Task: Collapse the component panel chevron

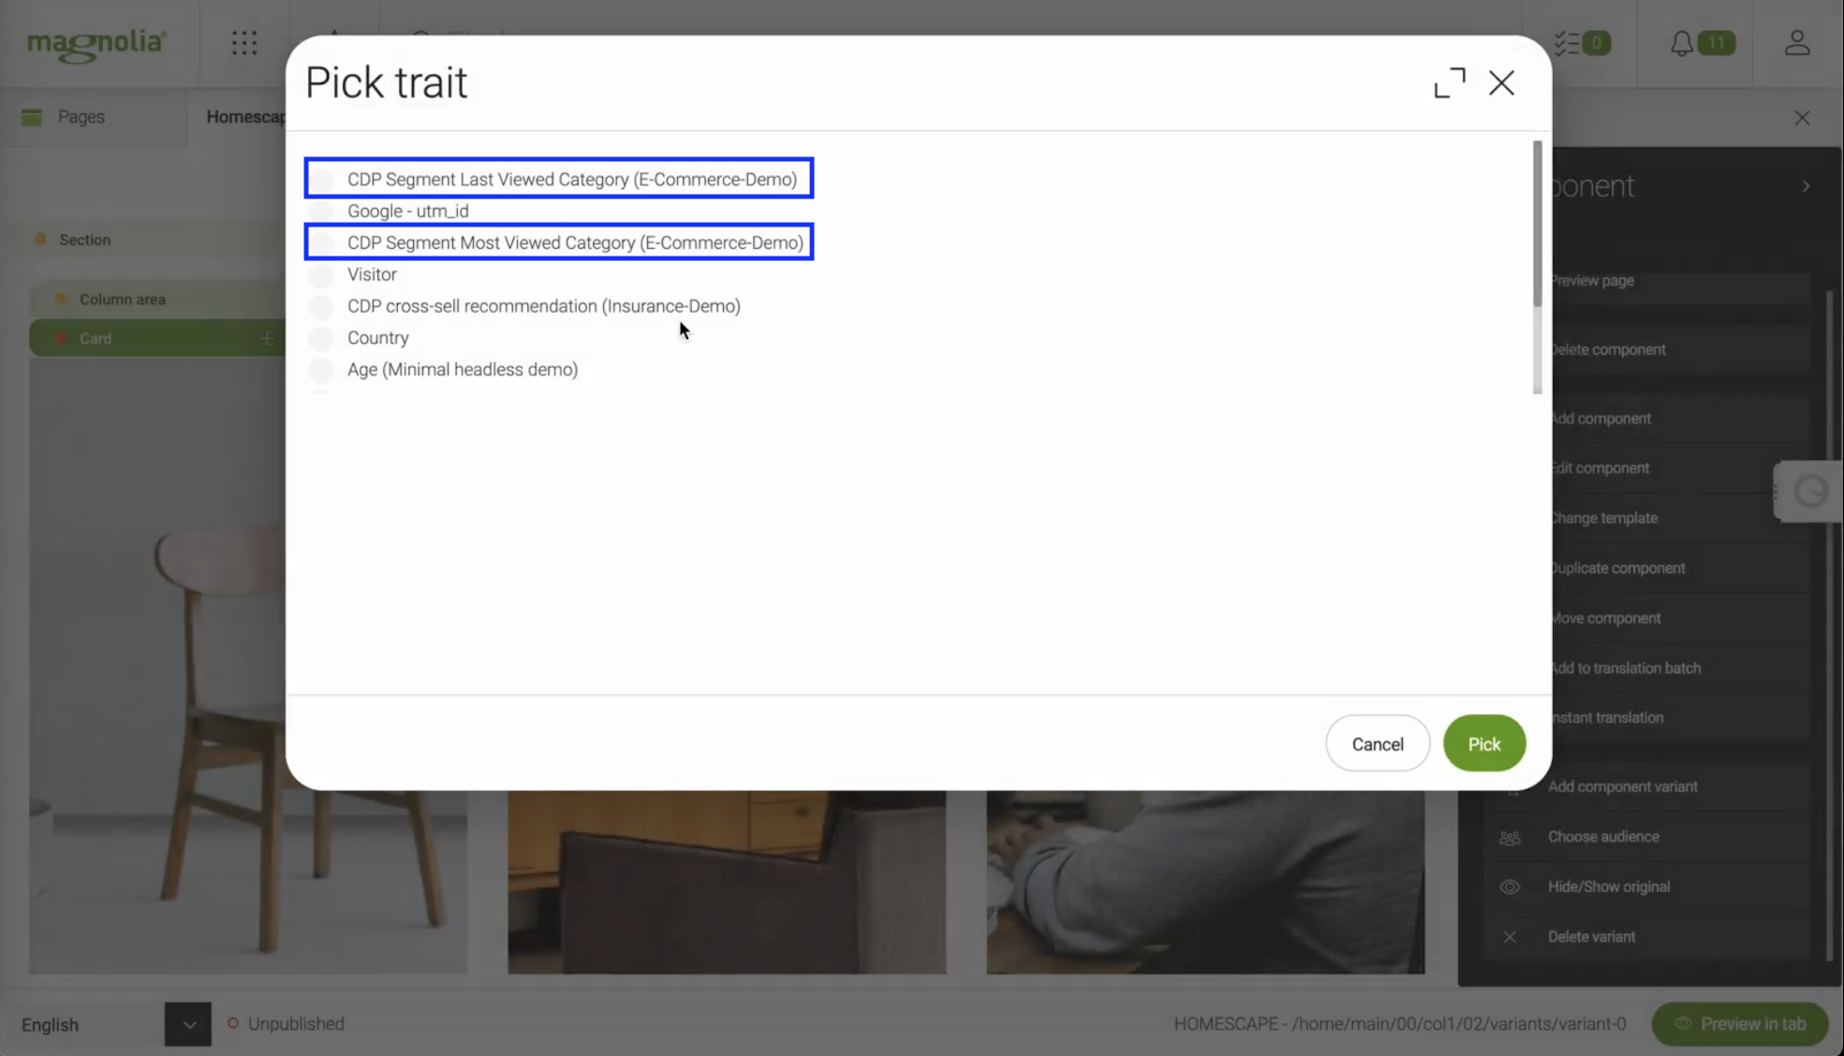Action: pos(1806,186)
